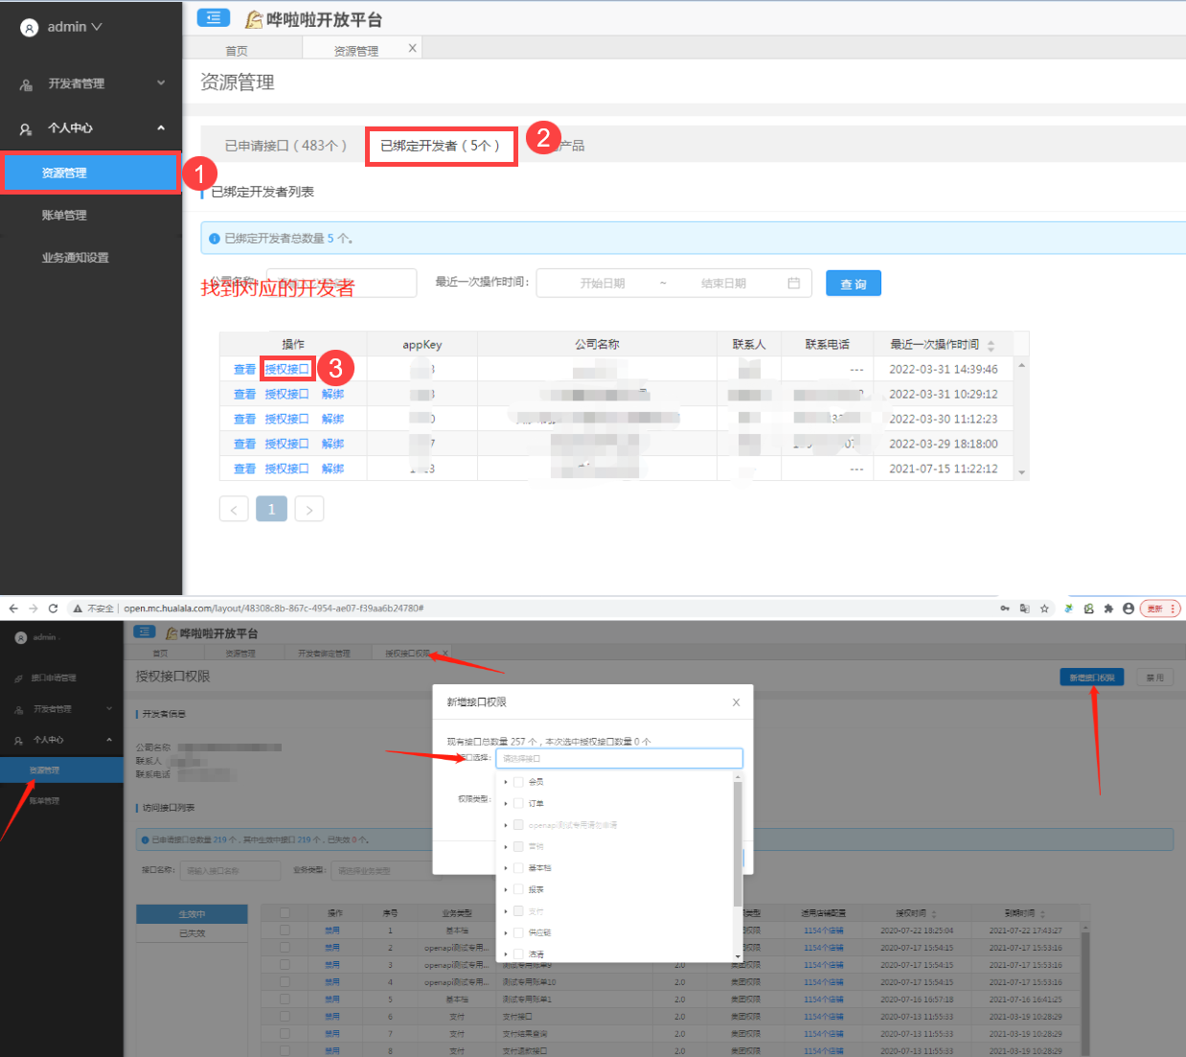Select all rows with the table header checkbox
The height and width of the screenshot is (1057, 1186).
click(285, 913)
